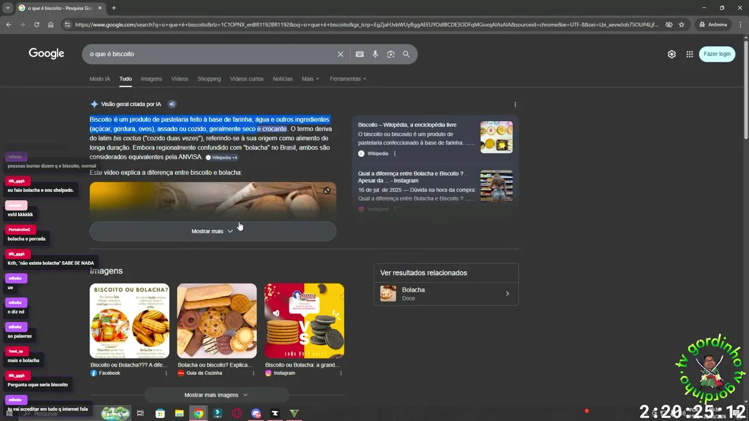Open the on-screen keyboard input tool

click(360, 54)
